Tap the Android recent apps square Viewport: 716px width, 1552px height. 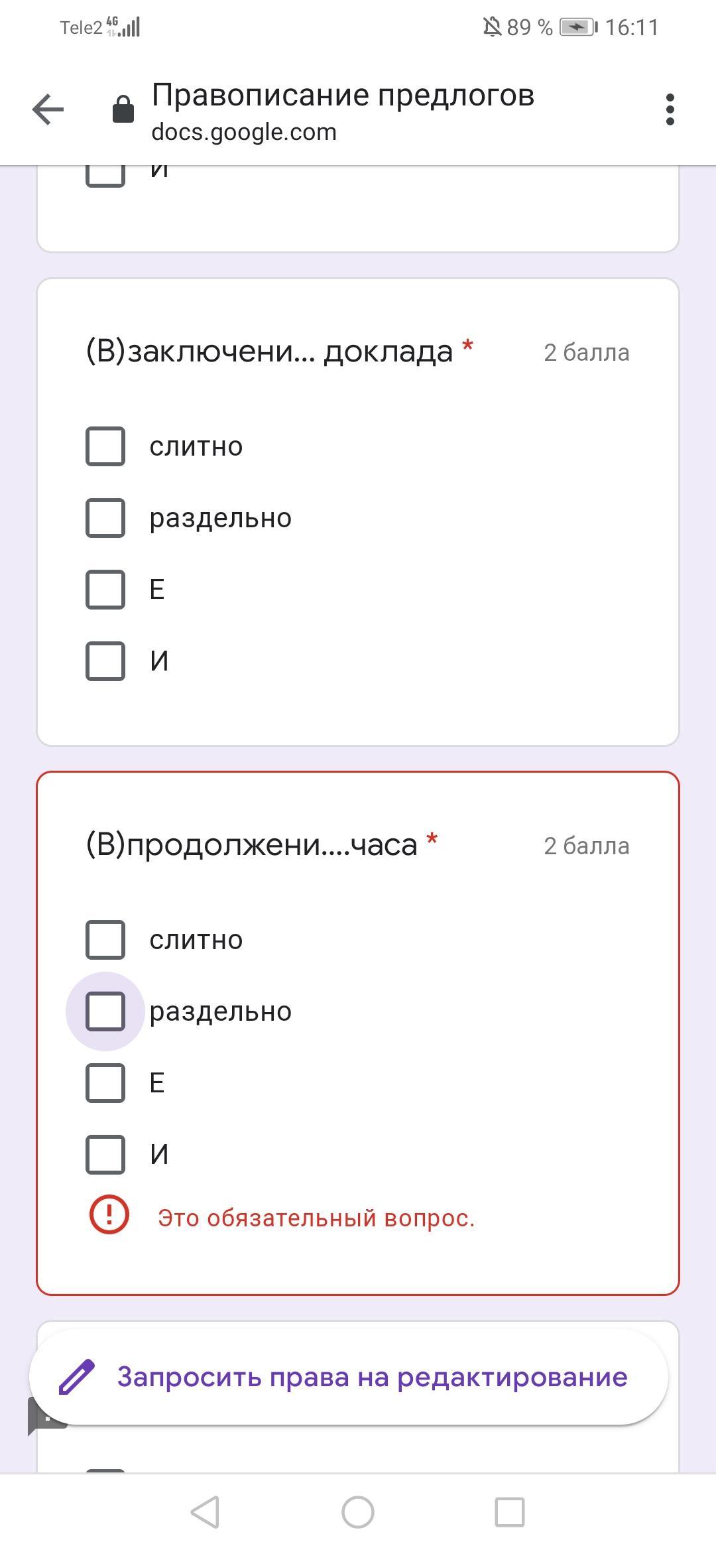[x=510, y=1512]
